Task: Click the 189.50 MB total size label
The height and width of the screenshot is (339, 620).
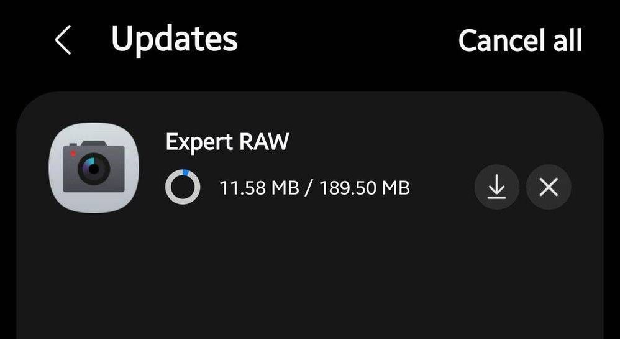Action: pyautogui.click(x=365, y=188)
